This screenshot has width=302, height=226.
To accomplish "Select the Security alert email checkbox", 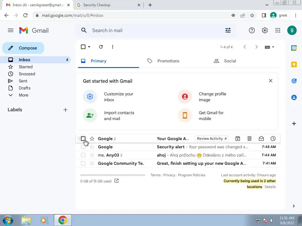I will tap(83, 147).
